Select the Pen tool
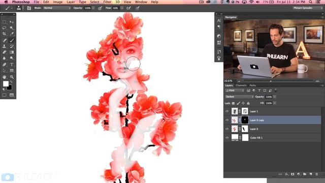The width and height of the screenshot is (325, 183). point(4,65)
